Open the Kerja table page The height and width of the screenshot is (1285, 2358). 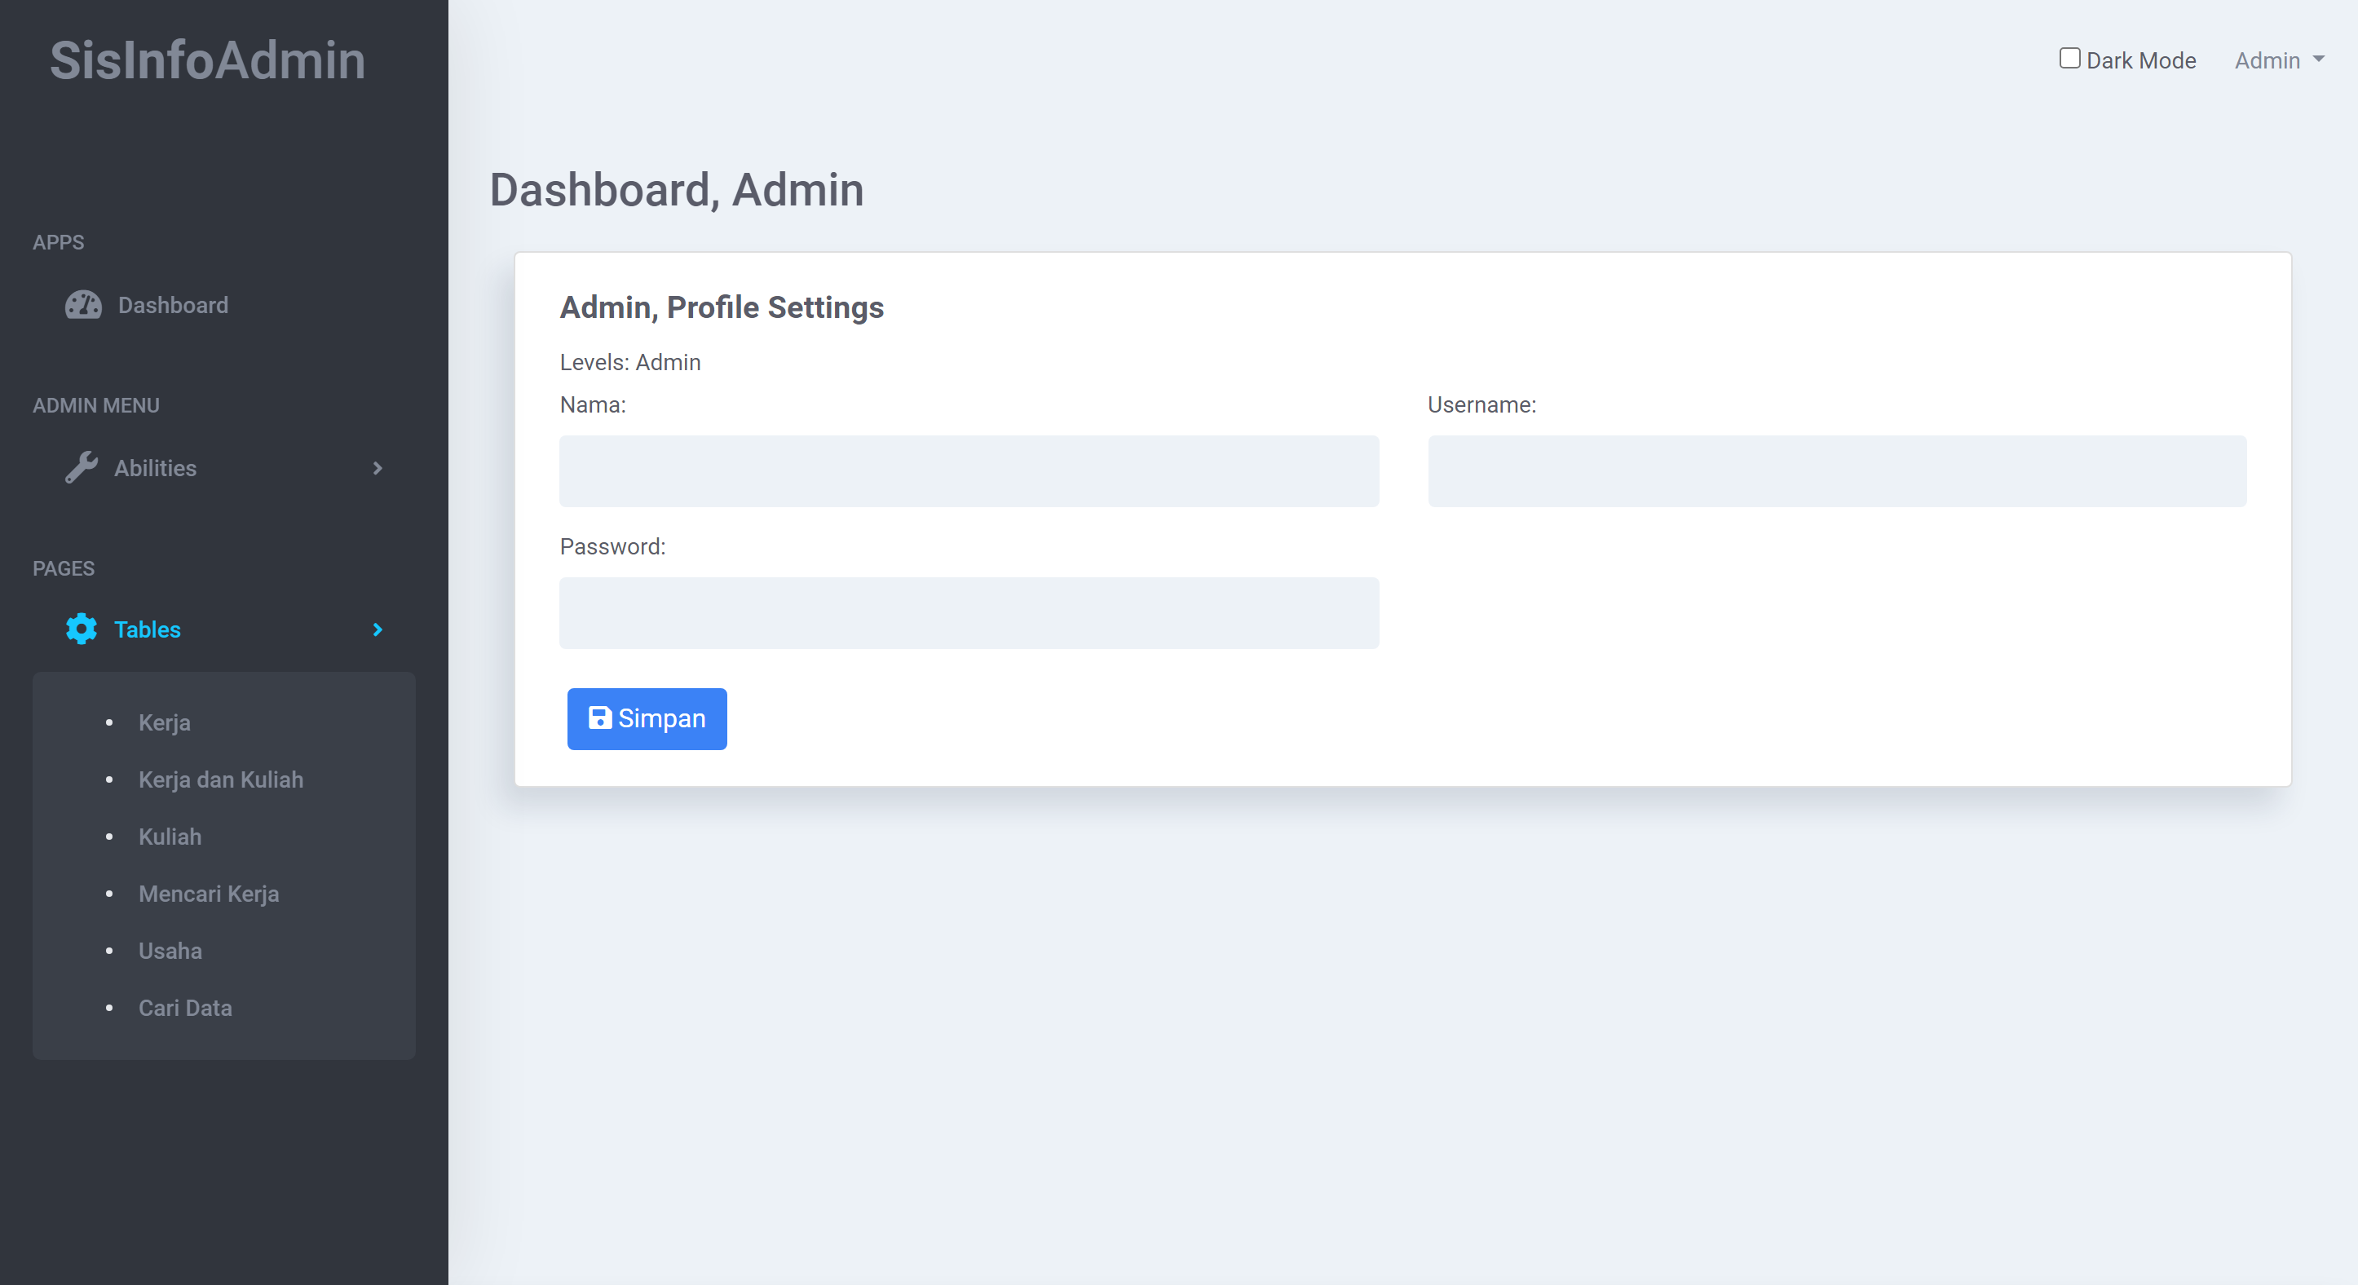[x=165, y=722]
